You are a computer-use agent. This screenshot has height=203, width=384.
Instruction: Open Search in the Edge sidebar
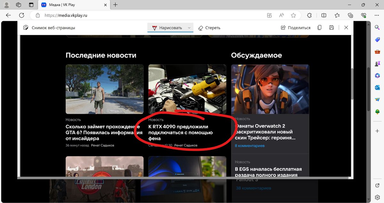pyautogui.click(x=377, y=27)
